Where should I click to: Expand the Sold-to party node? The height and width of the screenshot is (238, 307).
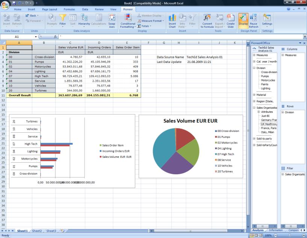[x=254, y=139]
